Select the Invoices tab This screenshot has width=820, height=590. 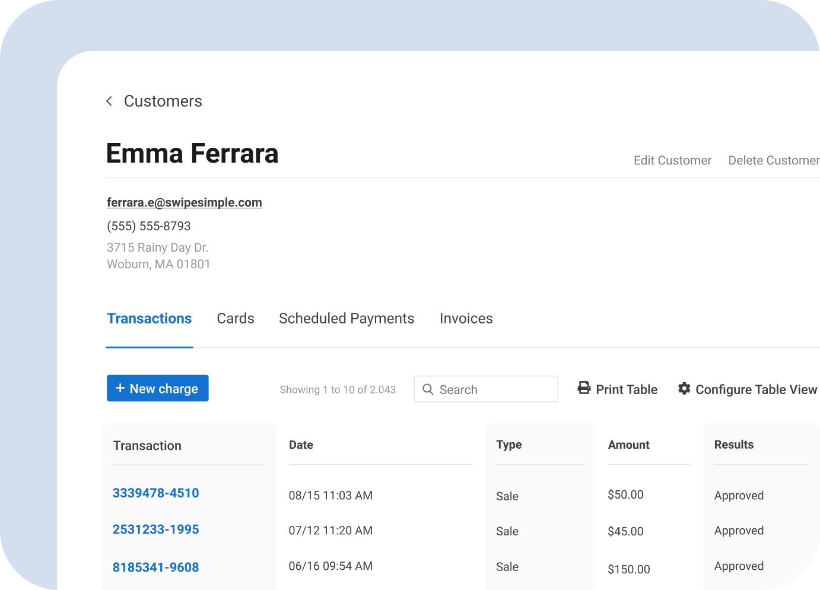click(466, 318)
